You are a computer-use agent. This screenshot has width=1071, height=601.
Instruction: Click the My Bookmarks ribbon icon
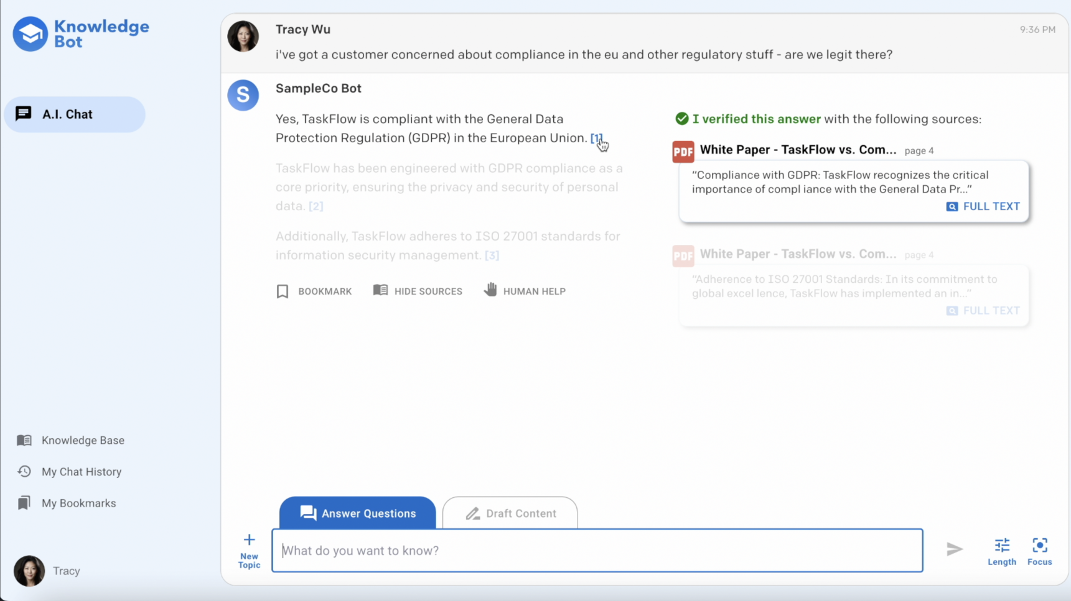(24, 503)
